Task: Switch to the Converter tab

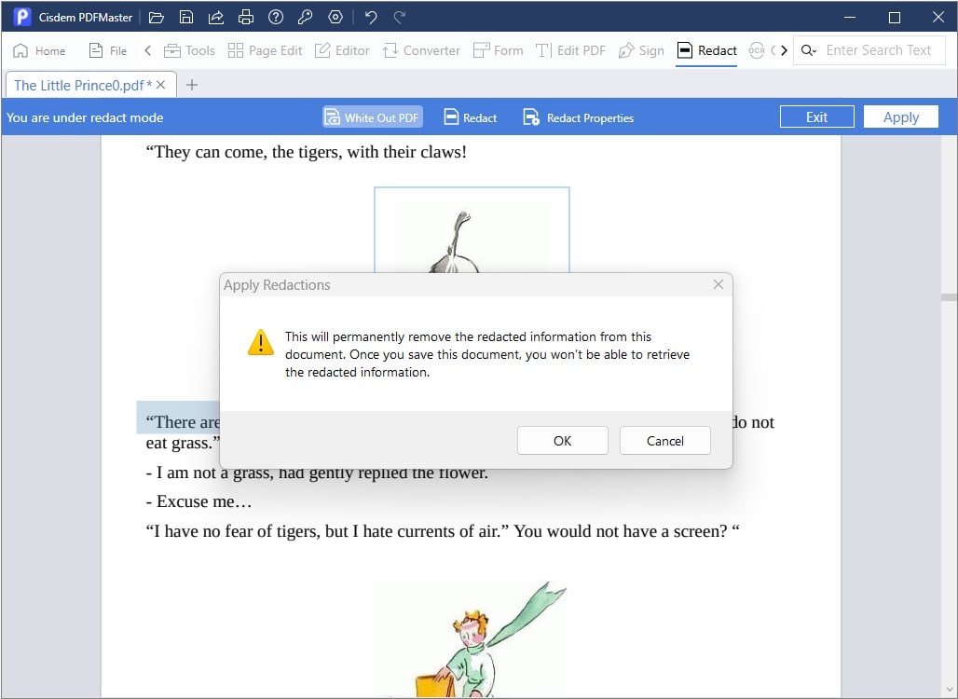Action: coord(421,50)
